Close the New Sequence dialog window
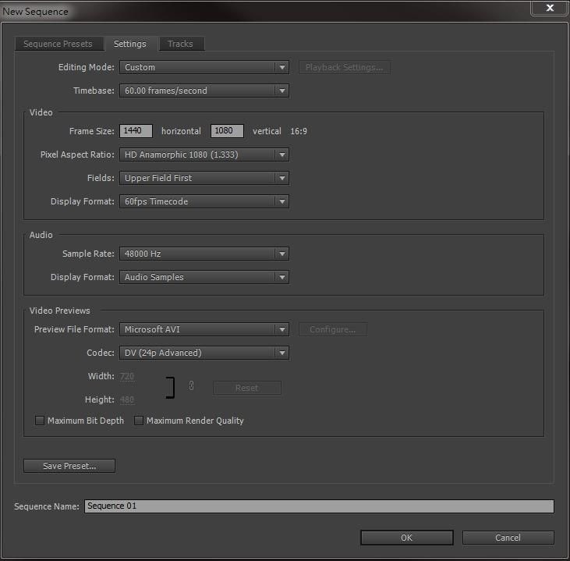This screenshot has width=570, height=561. pyautogui.click(x=550, y=8)
